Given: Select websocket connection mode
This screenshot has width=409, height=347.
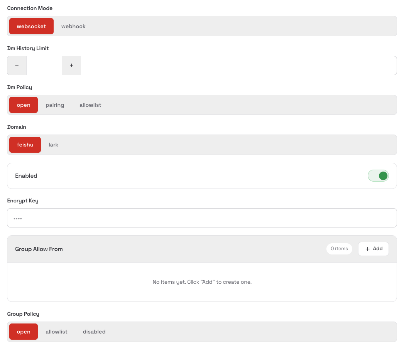Looking at the screenshot, I should point(31,26).
